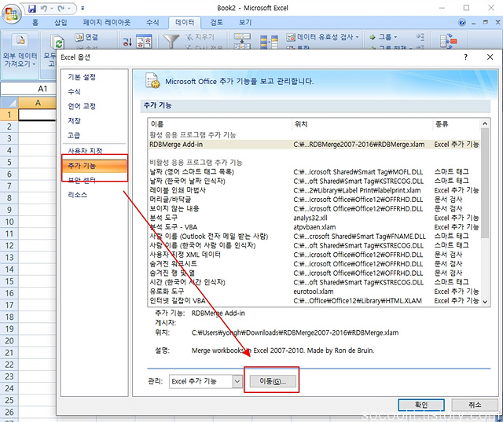This screenshot has height=422, width=503.
Task: Click the Save icon in quick access toolbar
Action: click(x=32, y=9)
